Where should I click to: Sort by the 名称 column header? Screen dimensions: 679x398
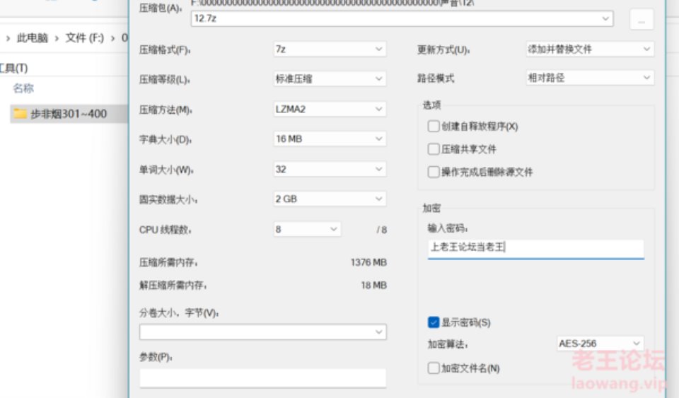pyautogui.click(x=23, y=88)
